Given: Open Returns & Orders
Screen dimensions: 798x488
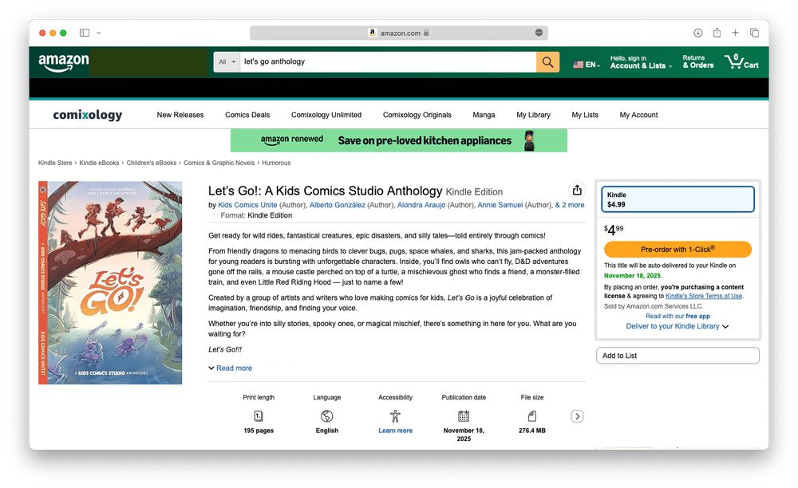Looking at the screenshot, I should coord(697,61).
